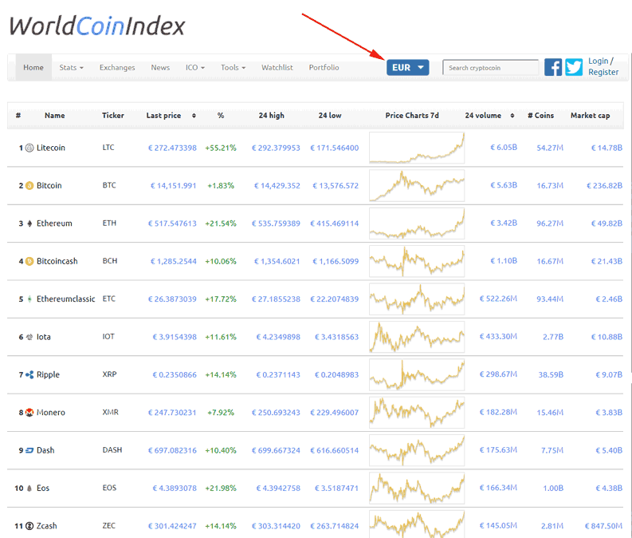Click Monero 24 low € 229.496007
The height and width of the screenshot is (538, 632).
pyautogui.click(x=334, y=413)
